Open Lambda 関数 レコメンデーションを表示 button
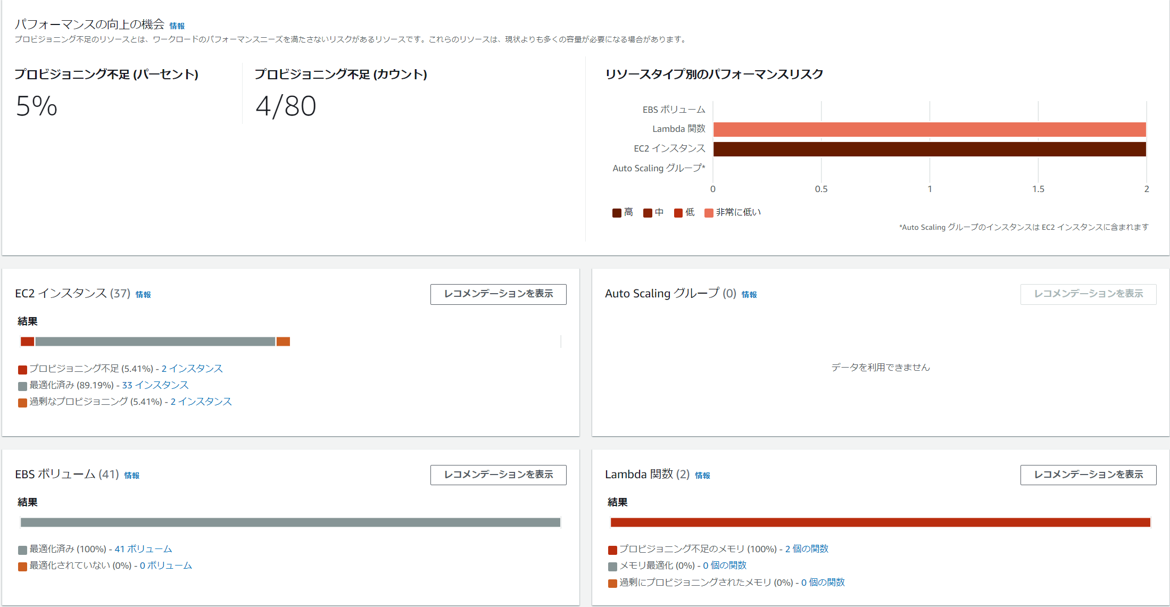The width and height of the screenshot is (1170, 607). coord(1088,475)
